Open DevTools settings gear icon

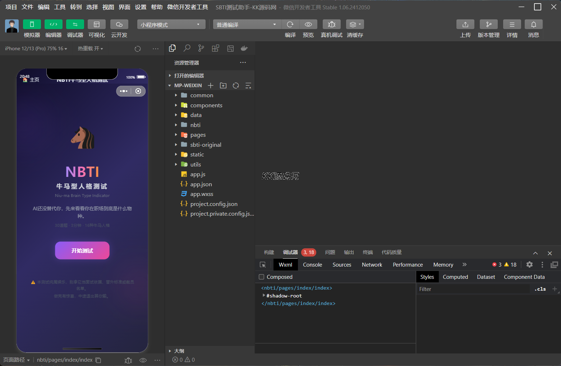coord(529,265)
